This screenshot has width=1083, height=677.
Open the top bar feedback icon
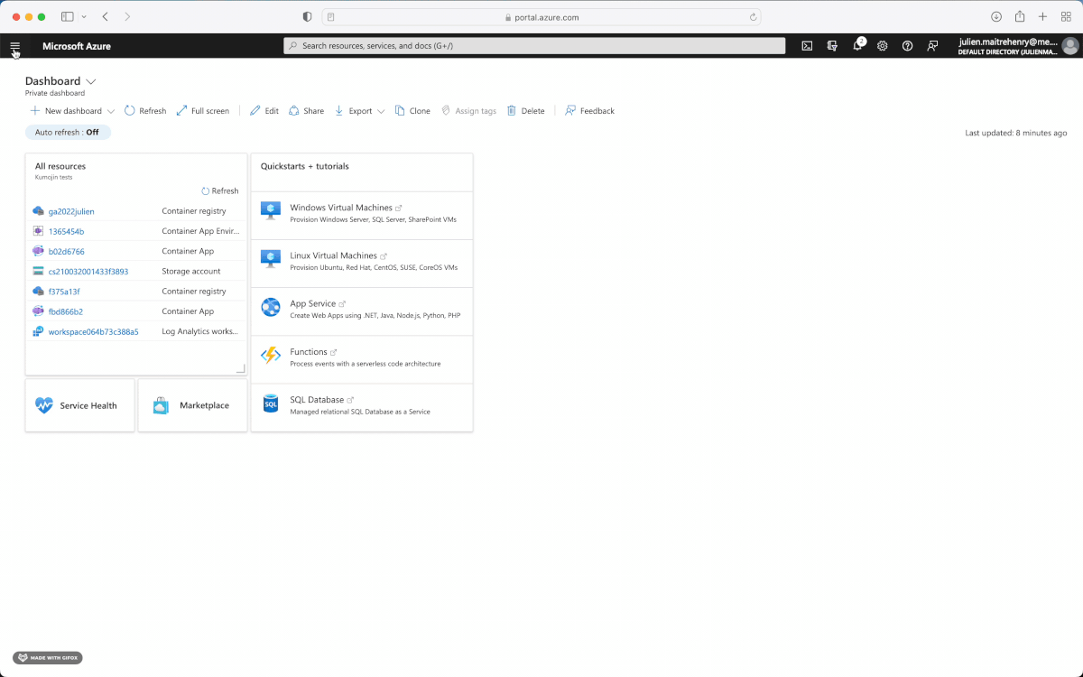click(933, 46)
